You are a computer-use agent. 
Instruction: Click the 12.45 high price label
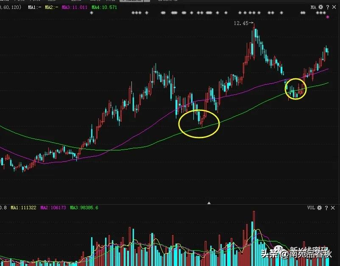point(241,23)
